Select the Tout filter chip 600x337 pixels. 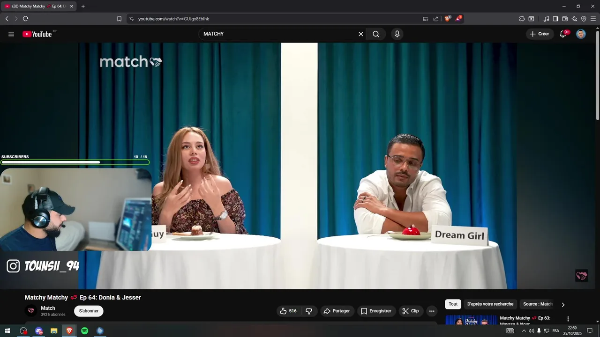point(453,304)
